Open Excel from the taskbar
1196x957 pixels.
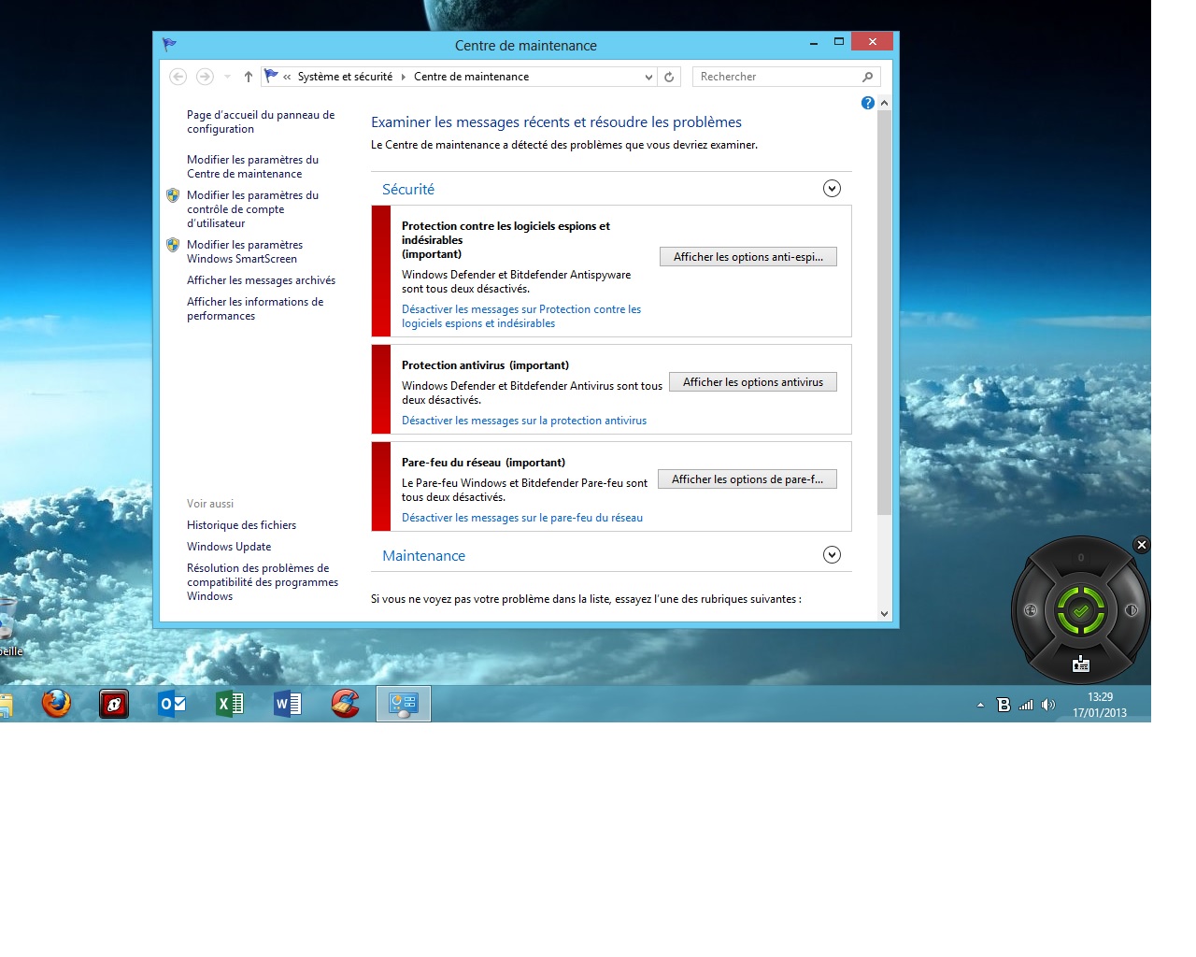point(230,704)
